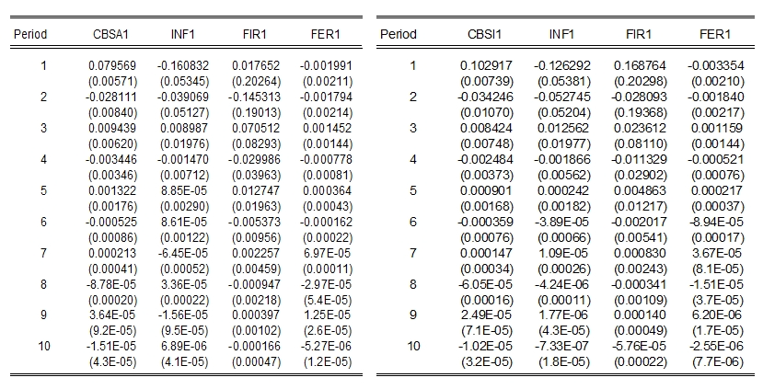763x389 pixels.
Task: Click the FER1 header in the CBSI1 table
Action: point(714,35)
